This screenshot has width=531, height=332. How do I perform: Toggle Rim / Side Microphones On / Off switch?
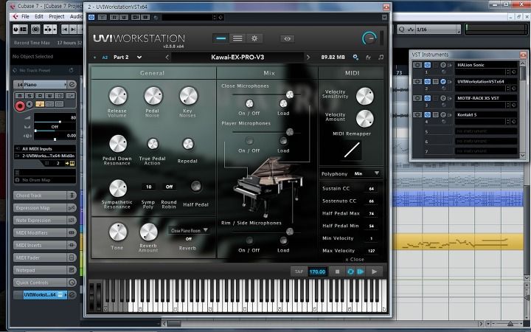pyautogui.click(x=249, y=241)
